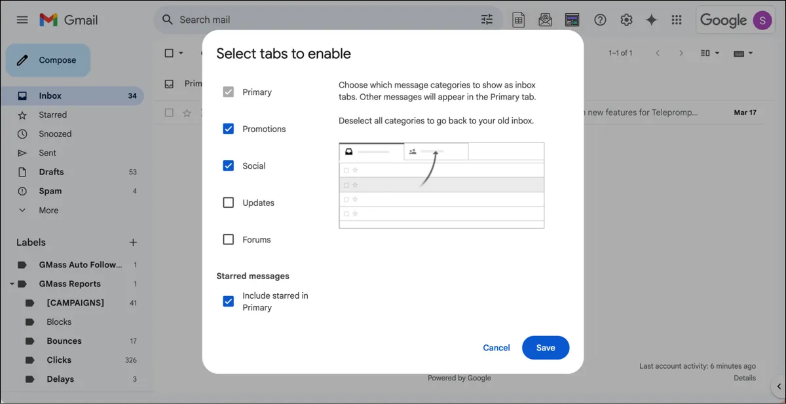This screenshot has height=404, width=786.
Task: Click the purple calendar-style extension icon
Action: click(572, 20)
